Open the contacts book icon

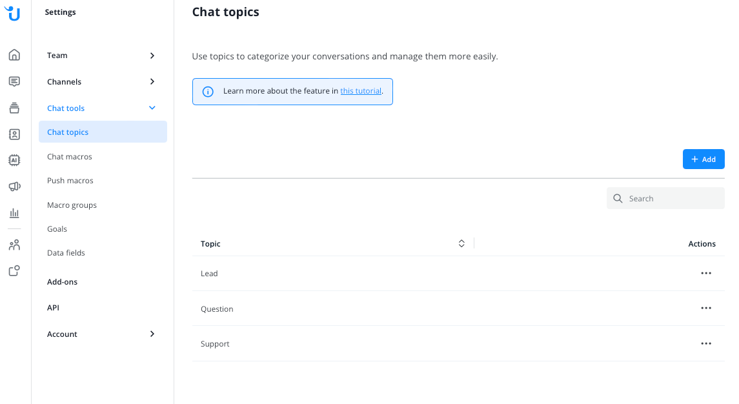14,134
